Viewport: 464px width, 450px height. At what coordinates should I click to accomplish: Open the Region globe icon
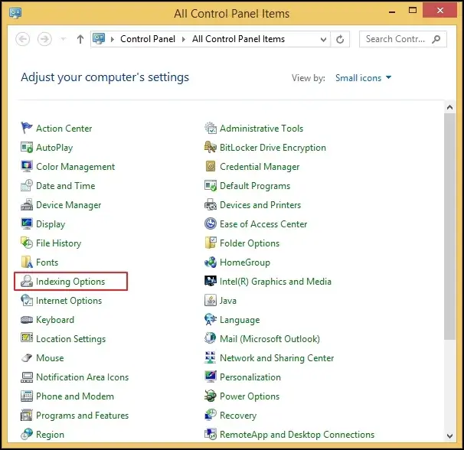click(x=27, y=435)
